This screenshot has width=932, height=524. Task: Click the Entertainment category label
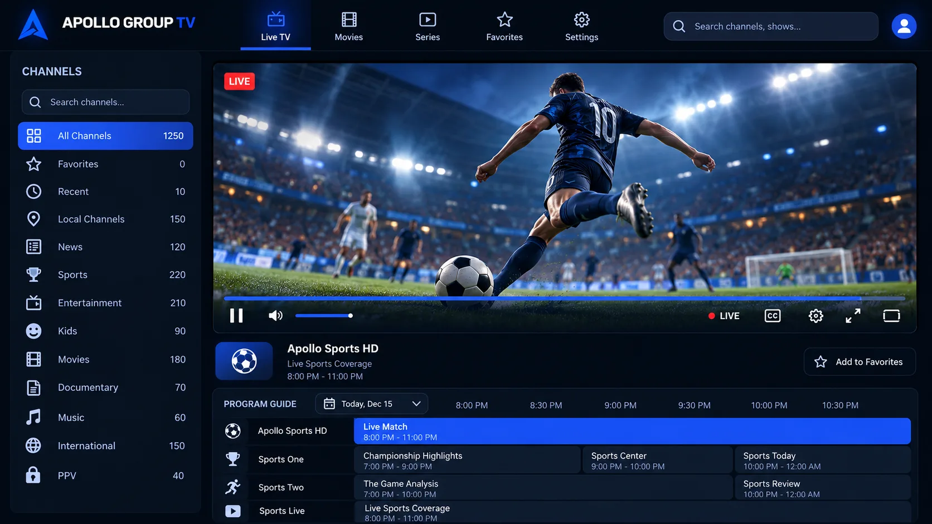pos(90,303)
